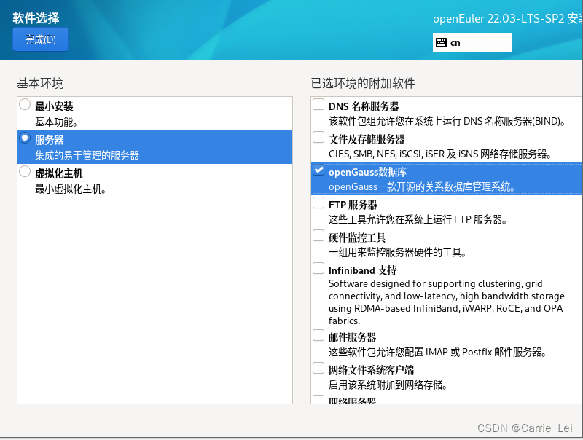Image resolution: width=583 pixels, height=440 pixels.
Task: Enable the 硬件监控工具 checkbox
Action: tap(318, 235)
